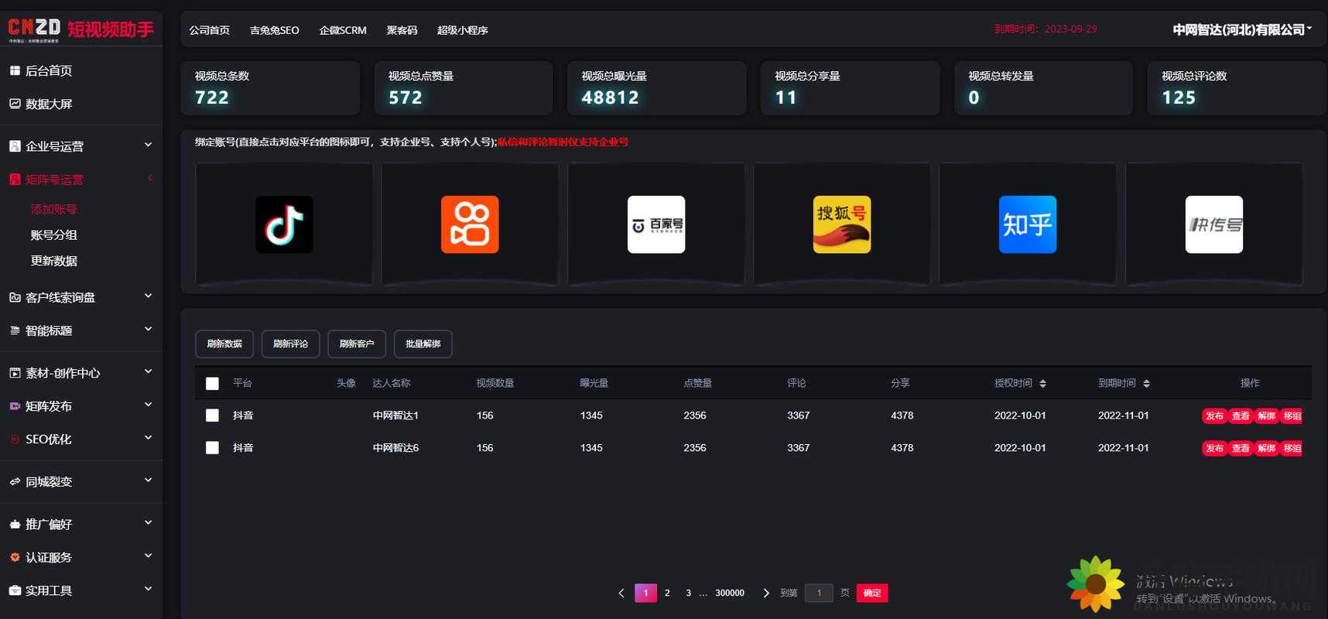Go to page 2 in pagination
The height and width of the screenshot is (619, 1328).
coord(667,593)
